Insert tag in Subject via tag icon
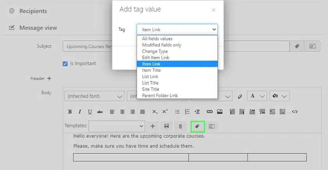The height and width of the screenshot is (170, 328). [297, 46]
